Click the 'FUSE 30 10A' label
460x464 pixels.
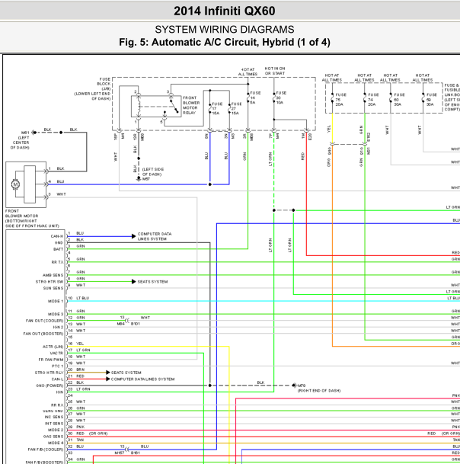pyautogui.click(x=281, y=98)
